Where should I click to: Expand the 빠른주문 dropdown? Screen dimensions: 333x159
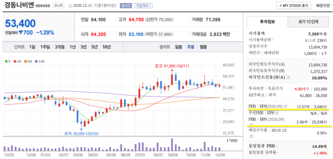tap(324, 6)
